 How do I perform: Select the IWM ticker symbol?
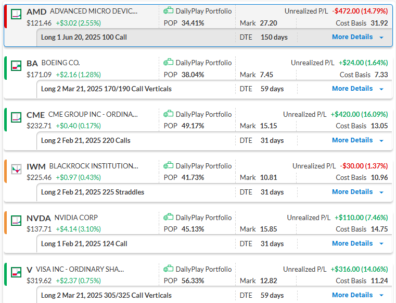click(x=36, y=166)
